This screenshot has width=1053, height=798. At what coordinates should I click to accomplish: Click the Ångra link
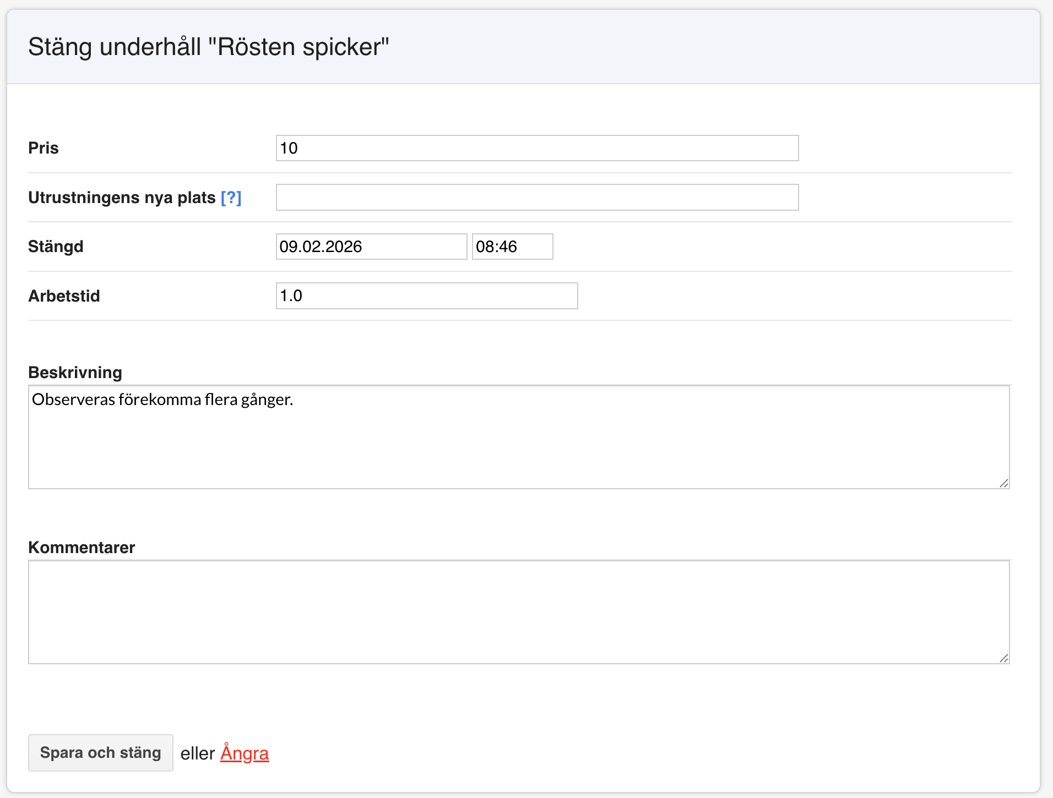pyautogui.click(x=245, y=753)
